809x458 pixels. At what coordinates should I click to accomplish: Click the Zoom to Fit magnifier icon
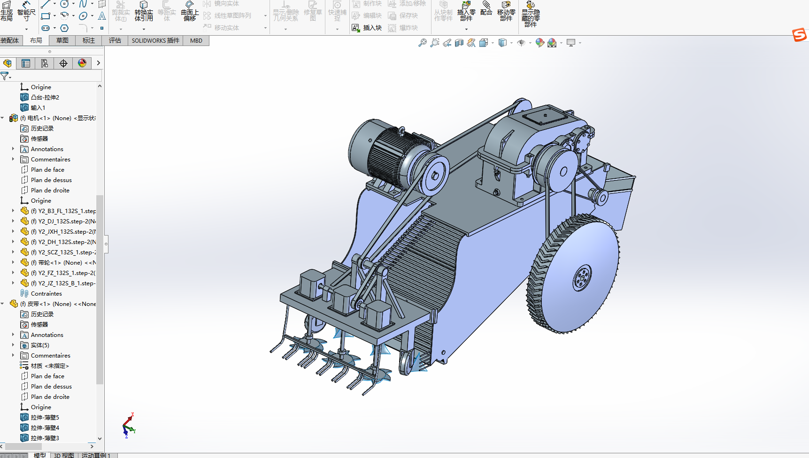(x=423, y=43)
